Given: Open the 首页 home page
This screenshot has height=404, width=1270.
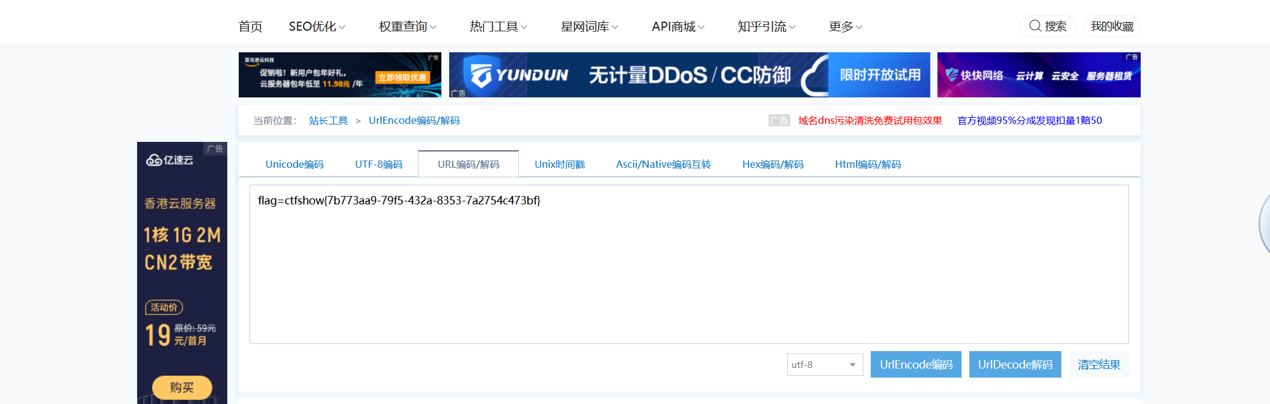Looking at the screenshot, I should pos(250,26).
